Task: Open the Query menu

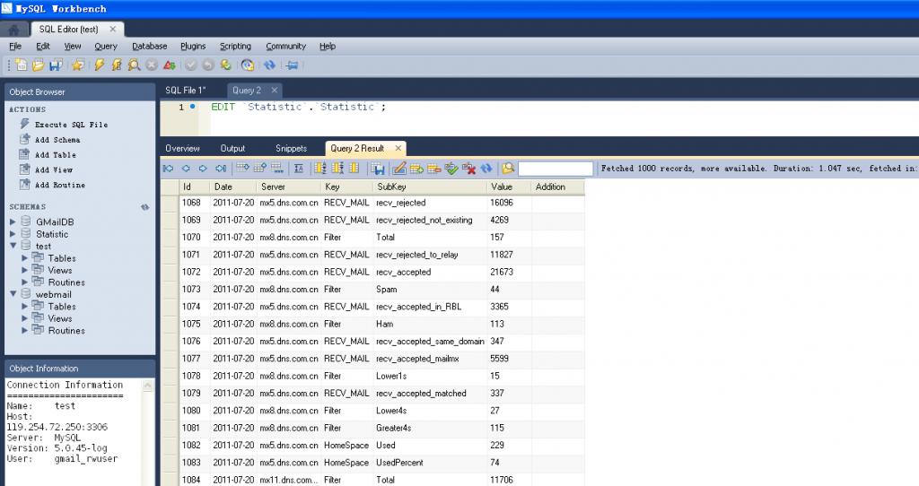Action: point(106,47)
